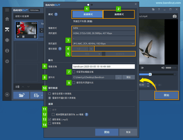The width and height of the screenshot is (183, 140).
Task: Toggle 儲存到來源資料夾 checkbox
Action: (x=74, y=83)
